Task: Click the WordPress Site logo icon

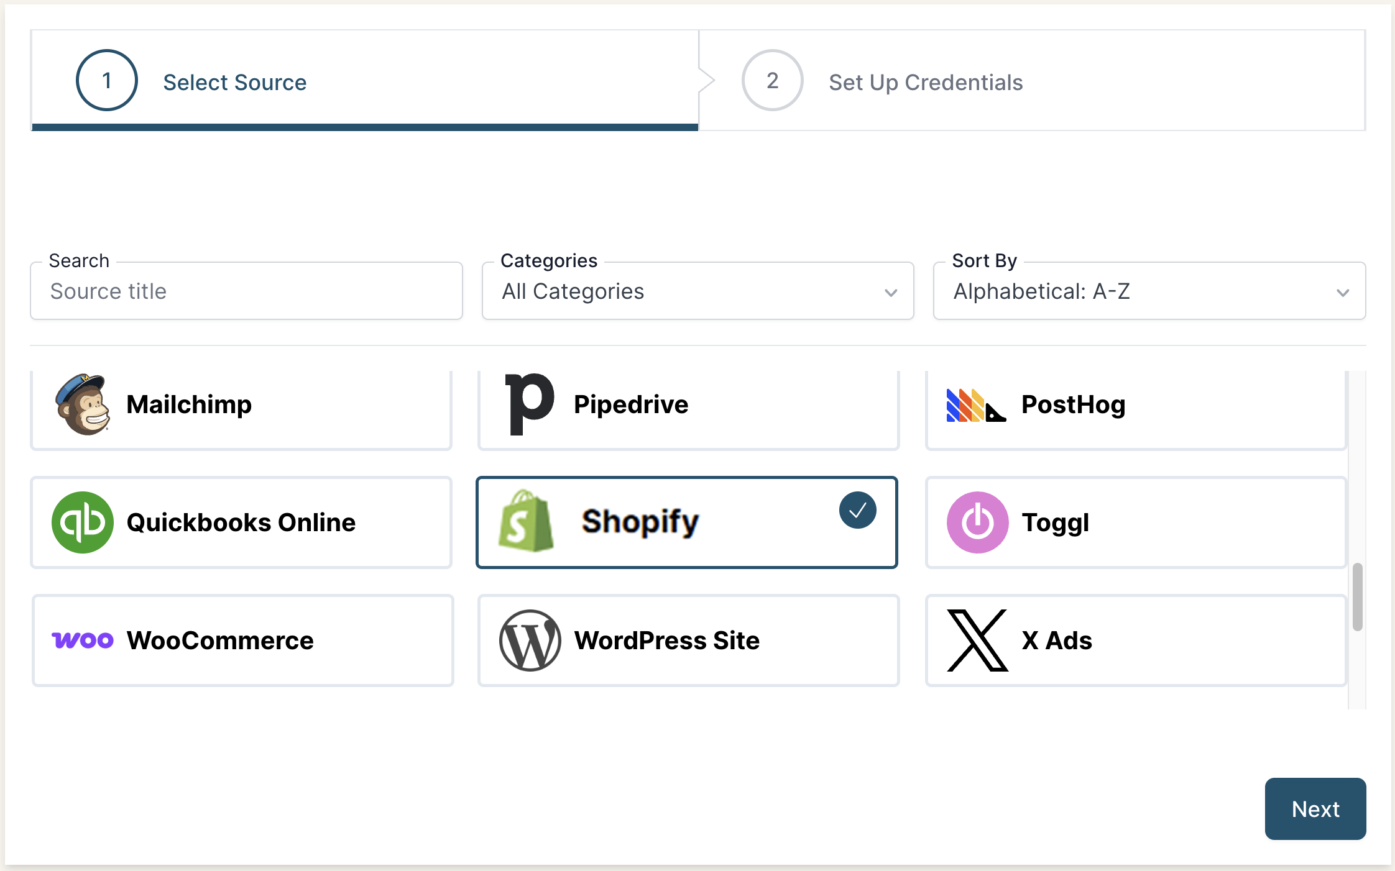Action: tap(530, 641)
